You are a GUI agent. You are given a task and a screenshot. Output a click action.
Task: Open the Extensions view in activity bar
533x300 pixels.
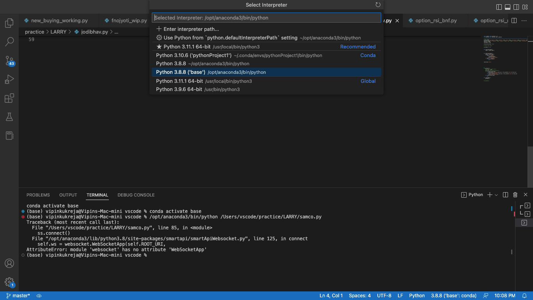click(9, 98)
